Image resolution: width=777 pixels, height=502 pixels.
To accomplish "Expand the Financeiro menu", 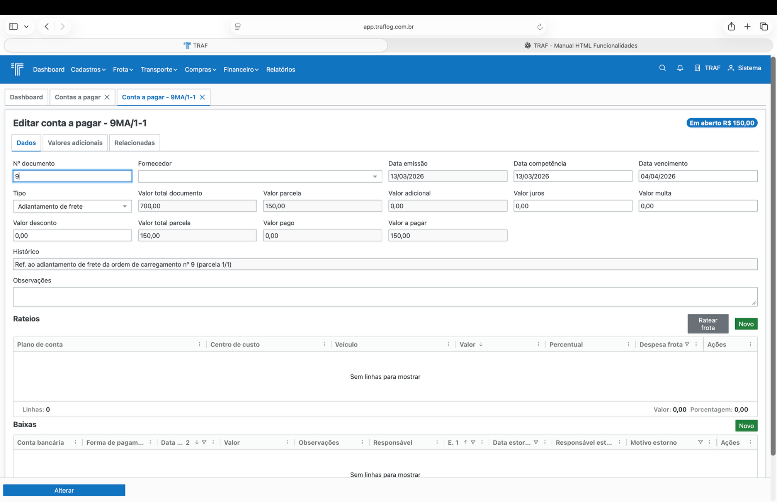I will (x=241, y=69).
